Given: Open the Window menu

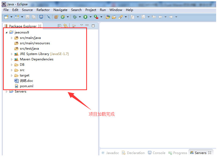Looking at the screenshot, I should point(116,10).
